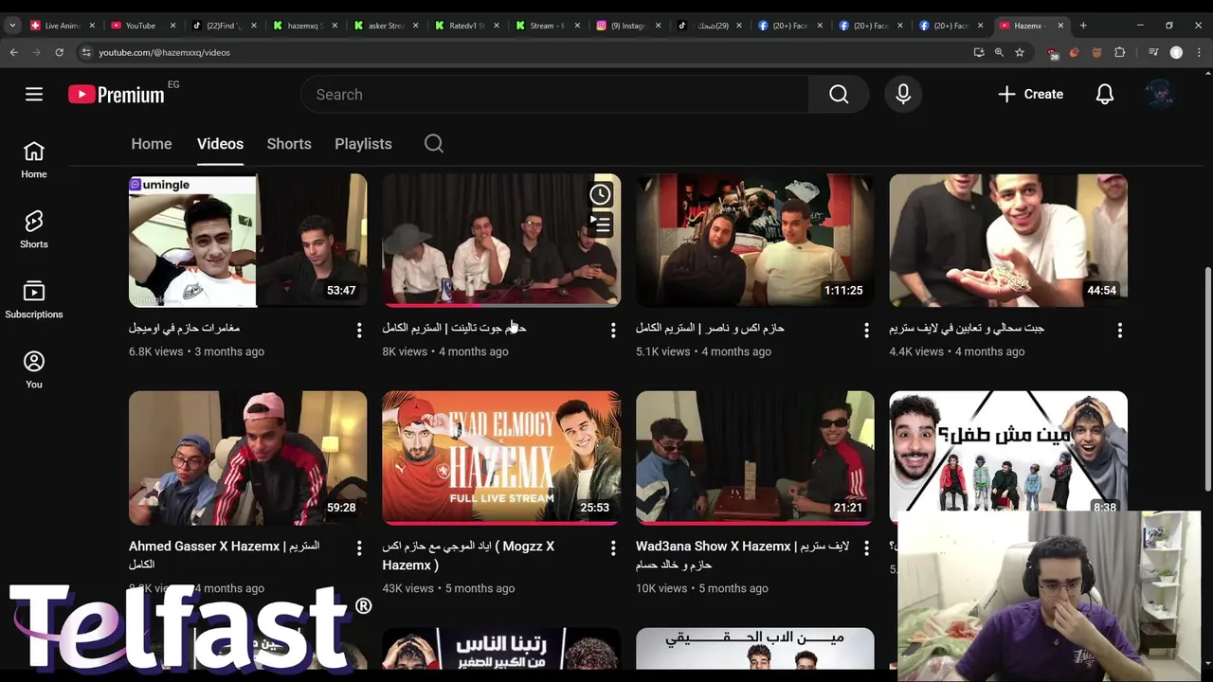
Task: Click the Search input field
Action: coord(555,94)
